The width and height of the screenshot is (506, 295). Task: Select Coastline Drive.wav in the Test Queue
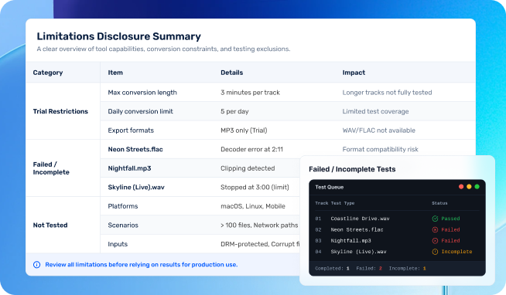pos(360,219)
